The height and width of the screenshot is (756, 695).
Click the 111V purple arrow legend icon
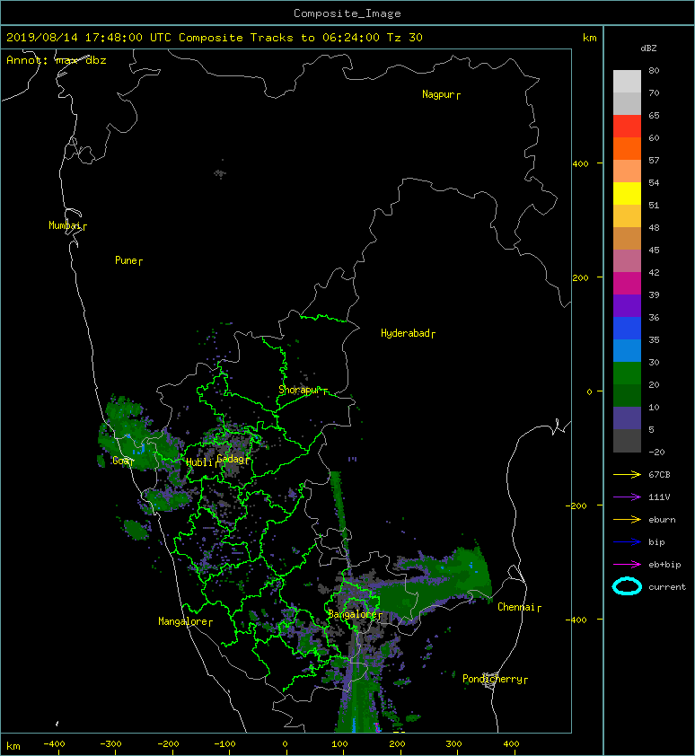627,497
